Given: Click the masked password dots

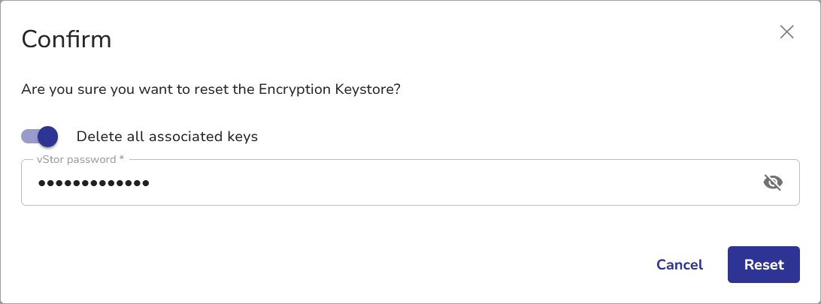Looking at the screenshot, I should tap(94, 183).
